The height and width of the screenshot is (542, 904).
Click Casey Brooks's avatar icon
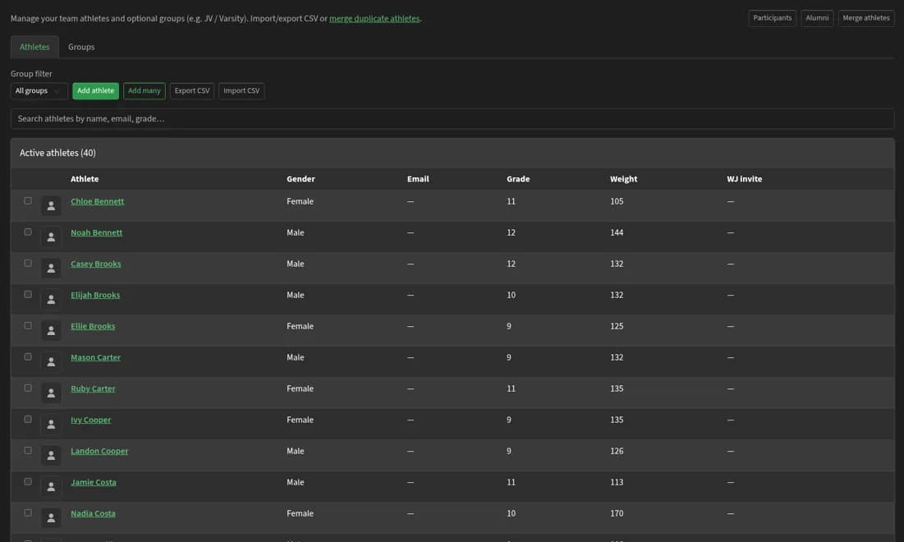pos(51,268)
